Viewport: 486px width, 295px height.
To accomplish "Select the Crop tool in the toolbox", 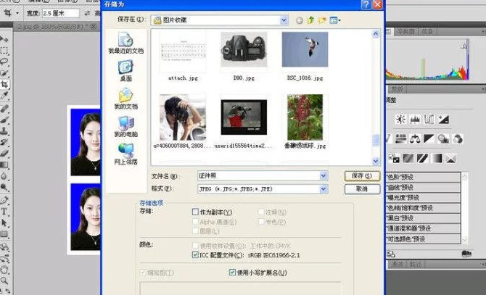I will tap(4, 84).
